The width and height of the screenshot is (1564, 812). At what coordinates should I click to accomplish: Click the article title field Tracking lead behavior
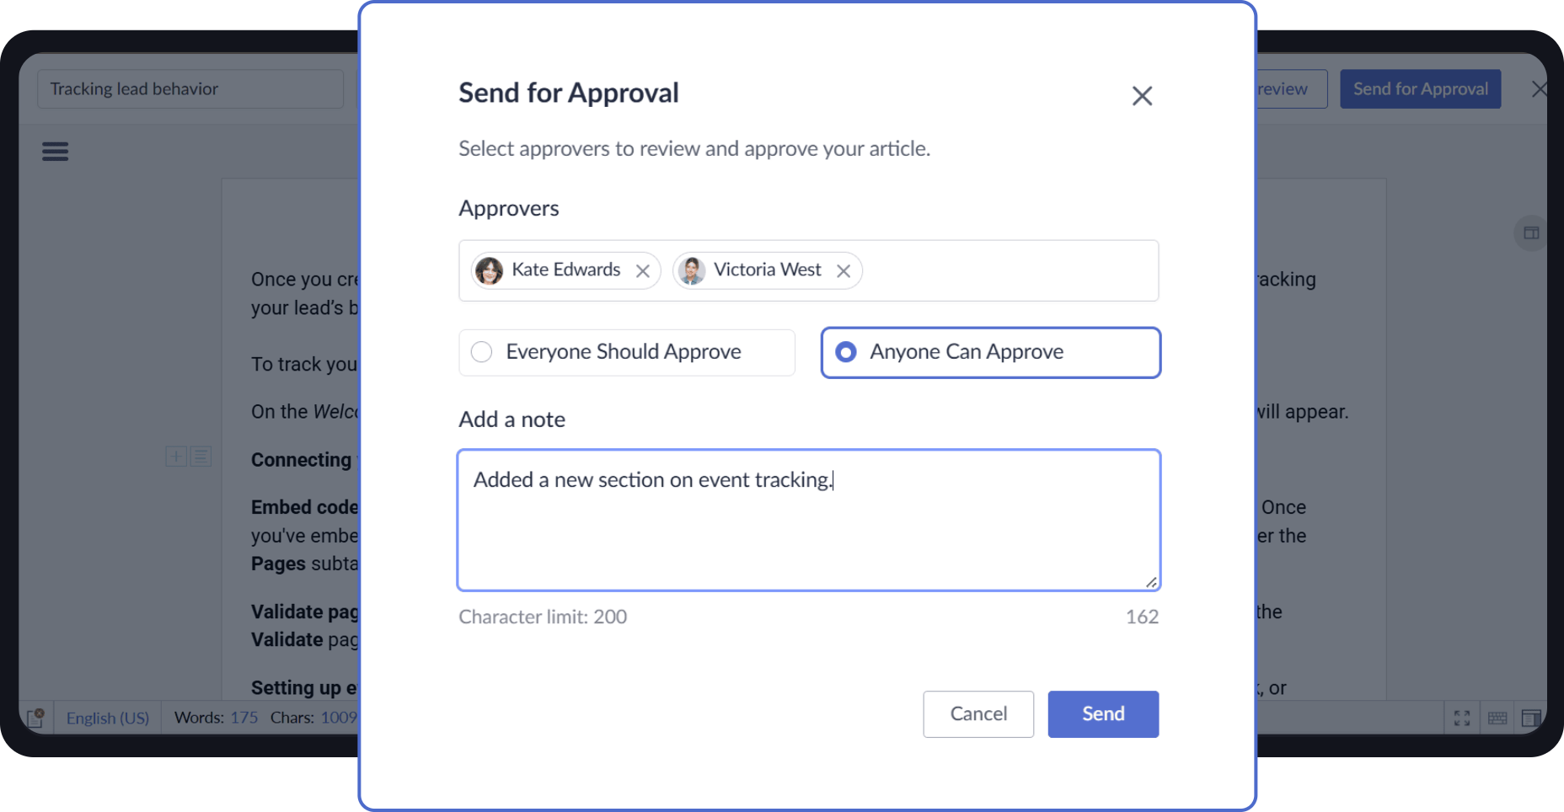[x=190, y=88]
